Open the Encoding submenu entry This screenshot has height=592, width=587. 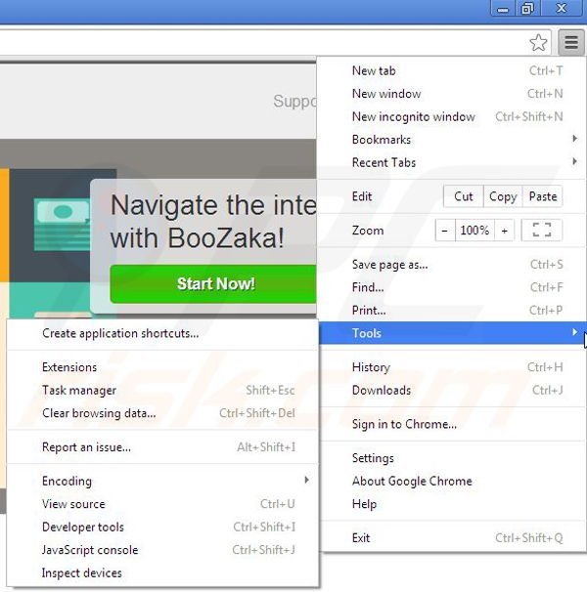coord(162,482)
